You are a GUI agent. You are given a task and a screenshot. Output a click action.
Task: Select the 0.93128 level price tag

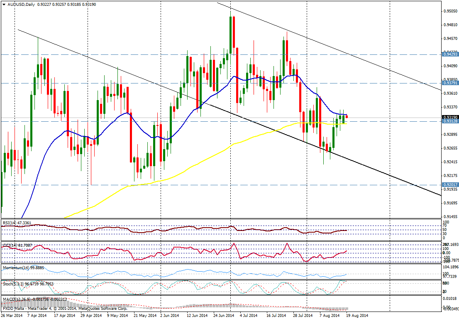pyautogui.click(x=450, y=121)
